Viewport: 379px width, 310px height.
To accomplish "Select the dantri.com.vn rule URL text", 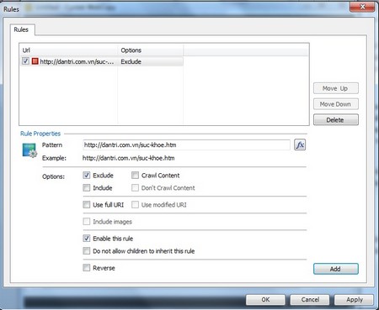I will click(77, 61).
